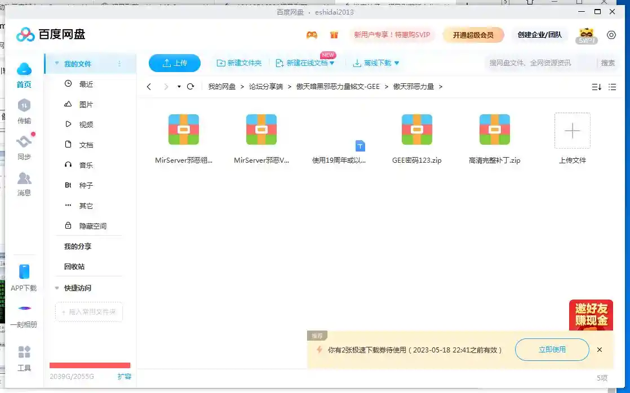Click 新用户专享!特惠购SVIP promo
The image size is (630, 393).
point(392,35)
